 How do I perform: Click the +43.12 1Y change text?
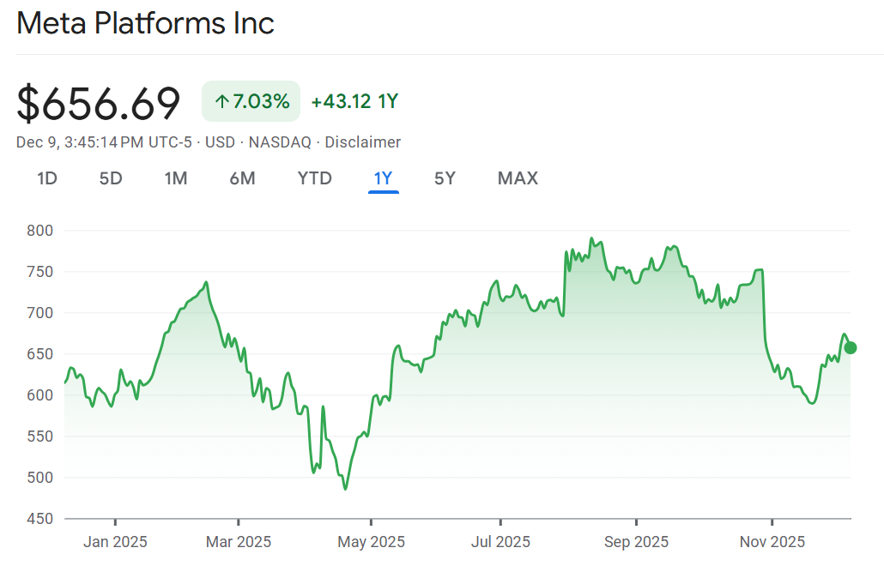pos(354,102)
